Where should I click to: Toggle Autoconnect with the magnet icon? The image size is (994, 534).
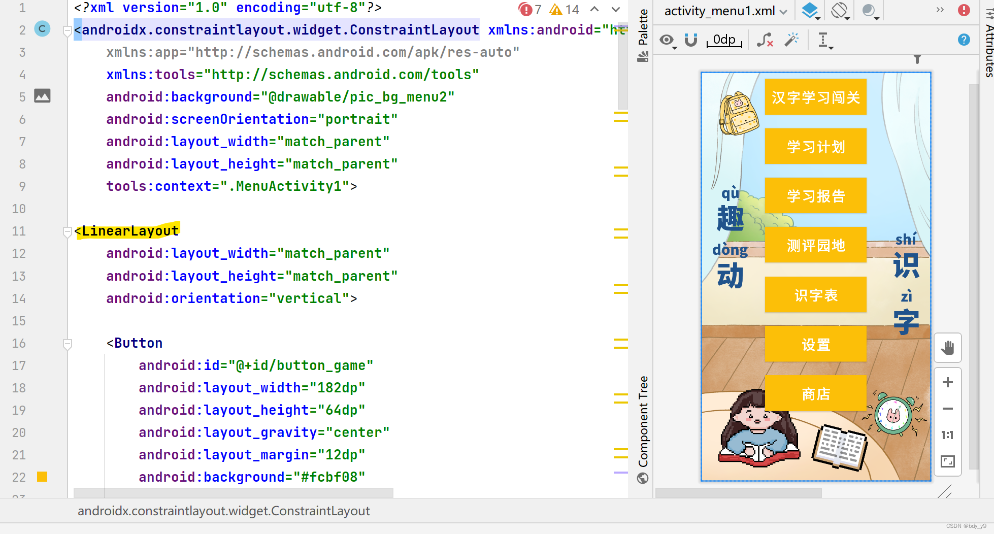tap(690, 40)
